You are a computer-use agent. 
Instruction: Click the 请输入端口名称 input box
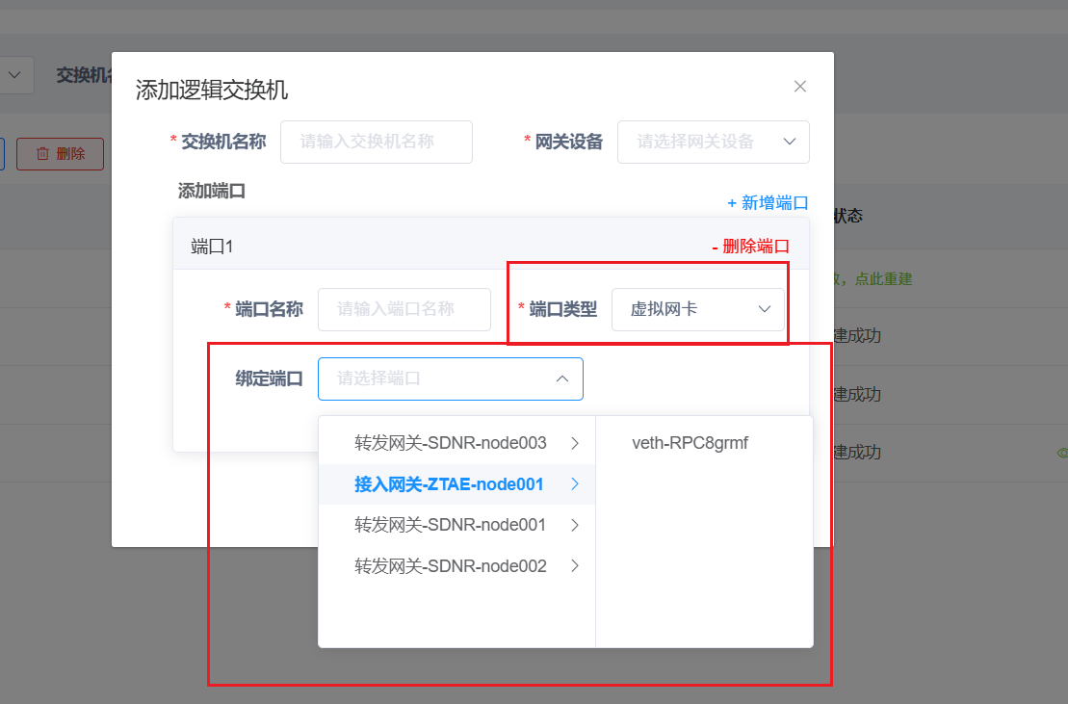click(x=404, y=309)
